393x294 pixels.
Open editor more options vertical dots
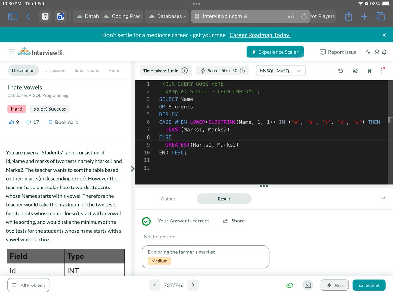coord(382,71)
